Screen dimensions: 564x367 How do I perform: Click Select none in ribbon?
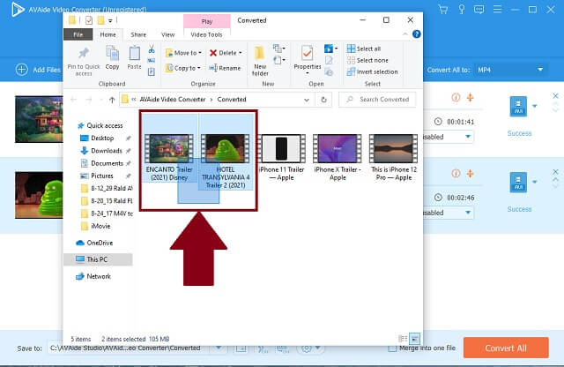click(367, 60)
